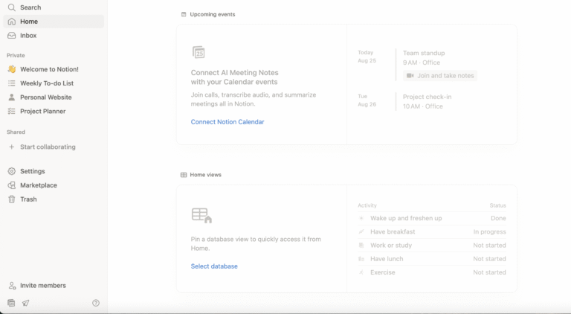Click the Project check-in event
The image size is (571, 314).
[428, 97]
